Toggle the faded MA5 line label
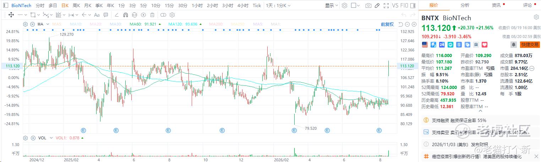The image size is (541, 162). point(57,24)
